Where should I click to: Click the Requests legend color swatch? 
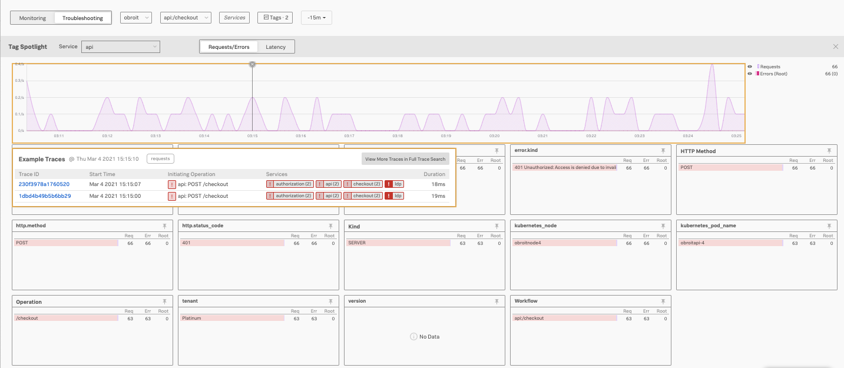point(758,67)
